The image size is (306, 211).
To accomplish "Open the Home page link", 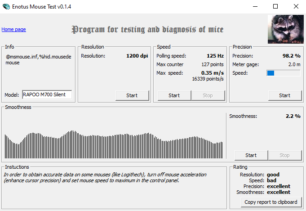I will 13,29.
